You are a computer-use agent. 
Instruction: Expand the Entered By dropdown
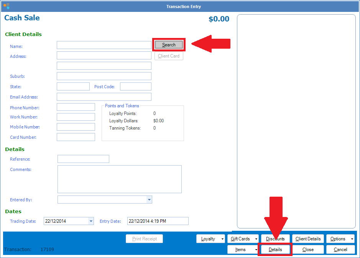point(149,200)
